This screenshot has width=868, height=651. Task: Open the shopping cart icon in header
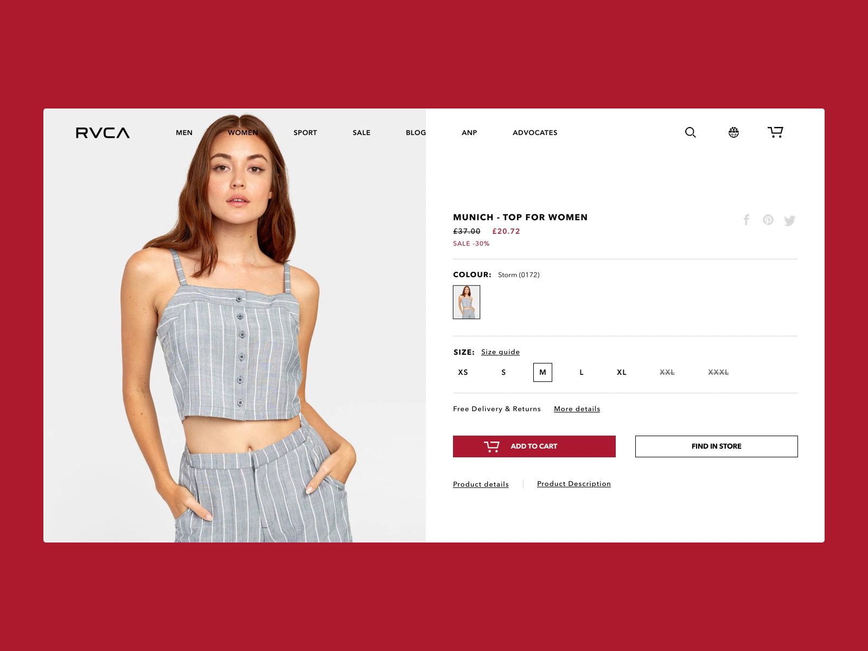click(775, 132)
